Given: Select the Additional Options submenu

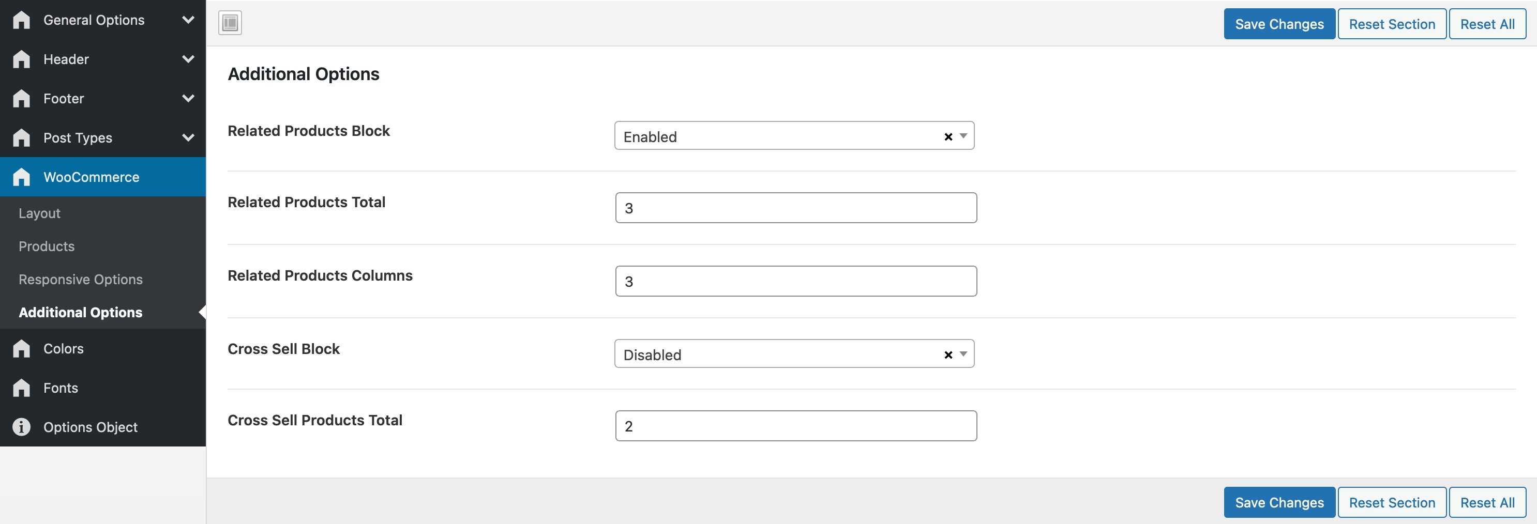Looking at the screenshot, I should [x=102, y=312].
